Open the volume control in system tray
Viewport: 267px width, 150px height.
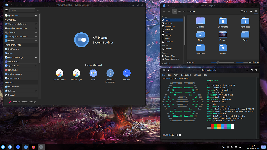pyautogui.click(x=232, y=147)
